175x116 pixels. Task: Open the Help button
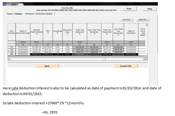point(150,9)
